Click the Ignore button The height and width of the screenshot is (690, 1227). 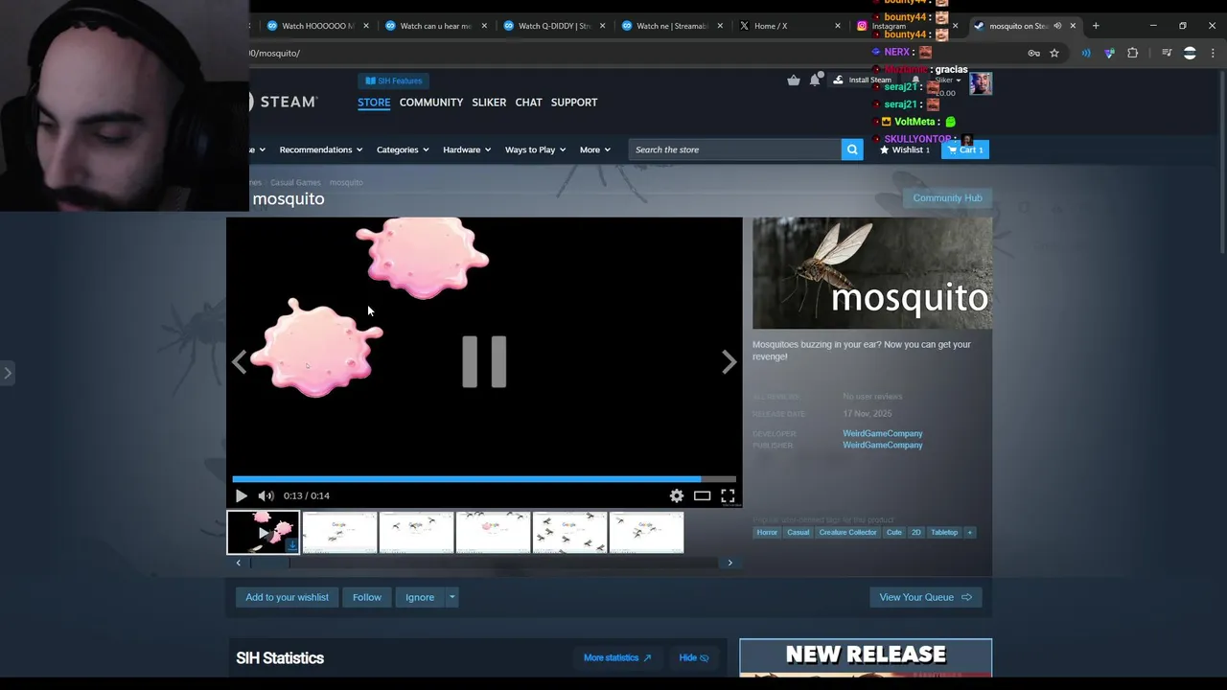tap(420, 597)
